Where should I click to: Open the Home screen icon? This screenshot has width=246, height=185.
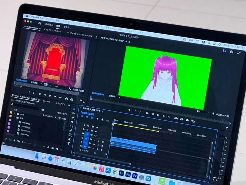coord(40,23)
